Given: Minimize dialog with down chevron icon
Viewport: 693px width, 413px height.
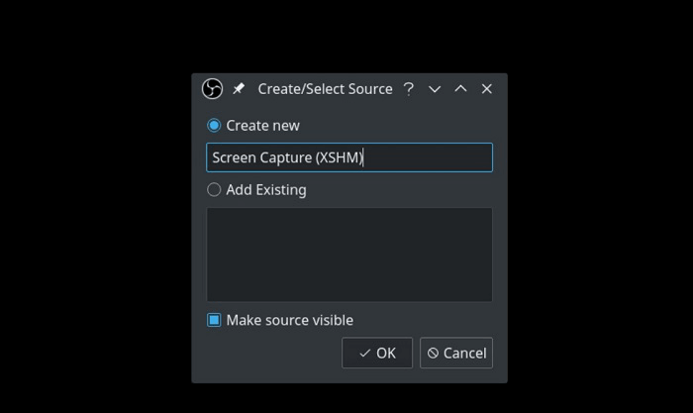Looking at the screenshot, I should point(435,89).
